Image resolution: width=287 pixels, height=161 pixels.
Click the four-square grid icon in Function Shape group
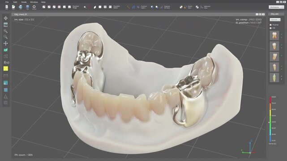59,7
